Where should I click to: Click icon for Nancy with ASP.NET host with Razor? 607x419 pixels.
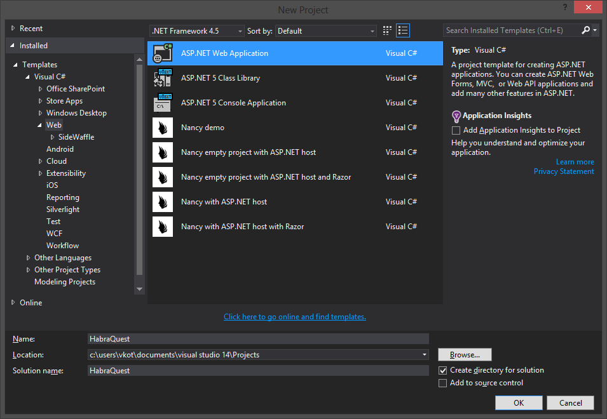[x=163, y=227]
